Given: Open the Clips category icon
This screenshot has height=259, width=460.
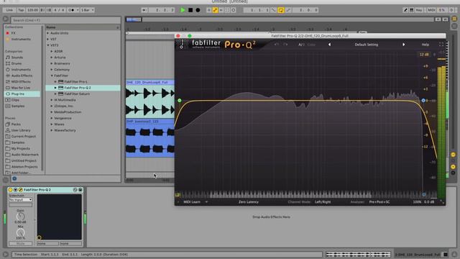Looking at the screenshot, I should point(8,100).
